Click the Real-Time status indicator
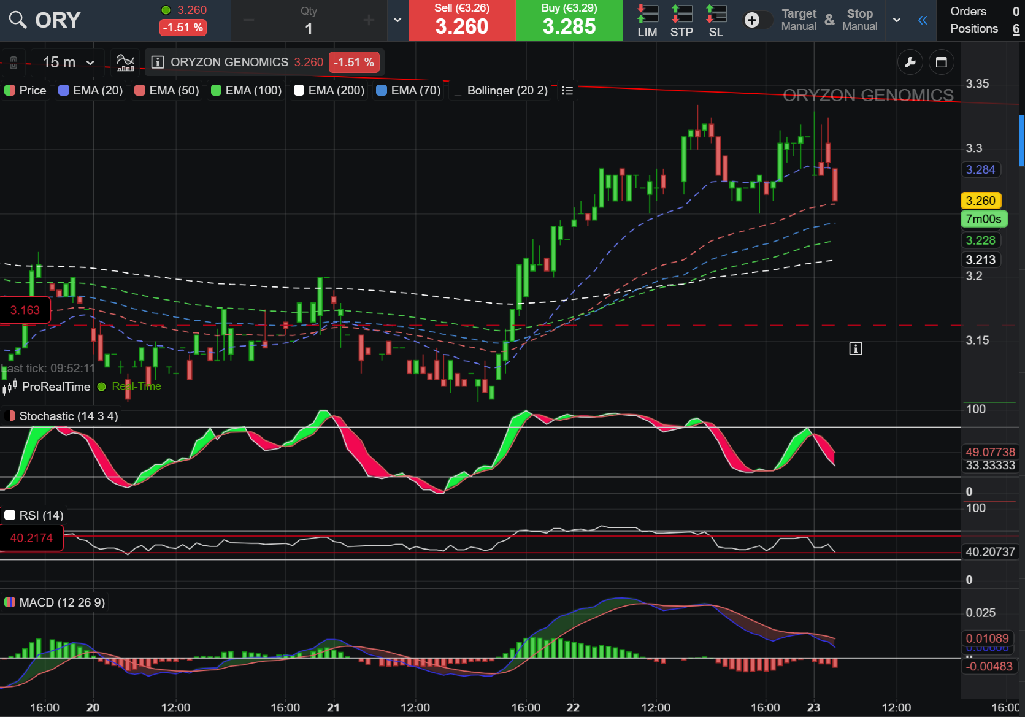 click(129, 386)
